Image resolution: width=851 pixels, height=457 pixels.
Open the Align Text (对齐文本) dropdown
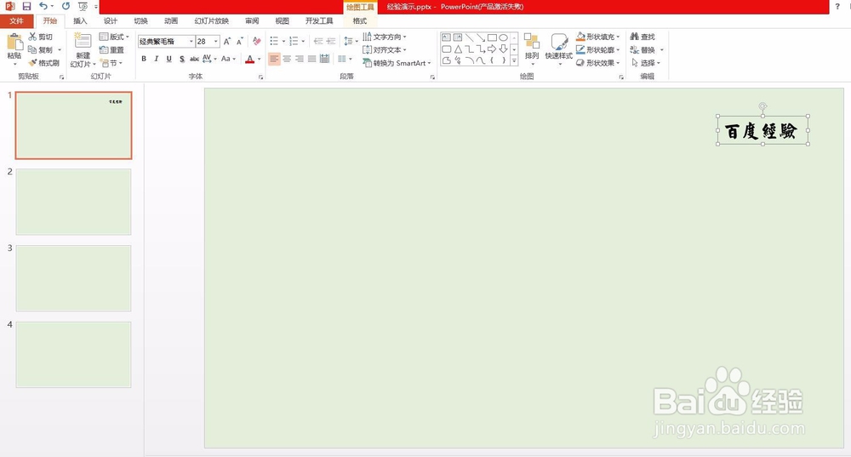385,49
